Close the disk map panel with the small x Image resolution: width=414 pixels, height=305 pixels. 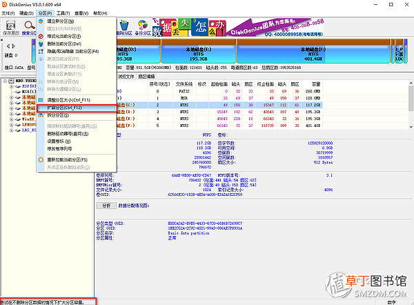tap(1, 40)
